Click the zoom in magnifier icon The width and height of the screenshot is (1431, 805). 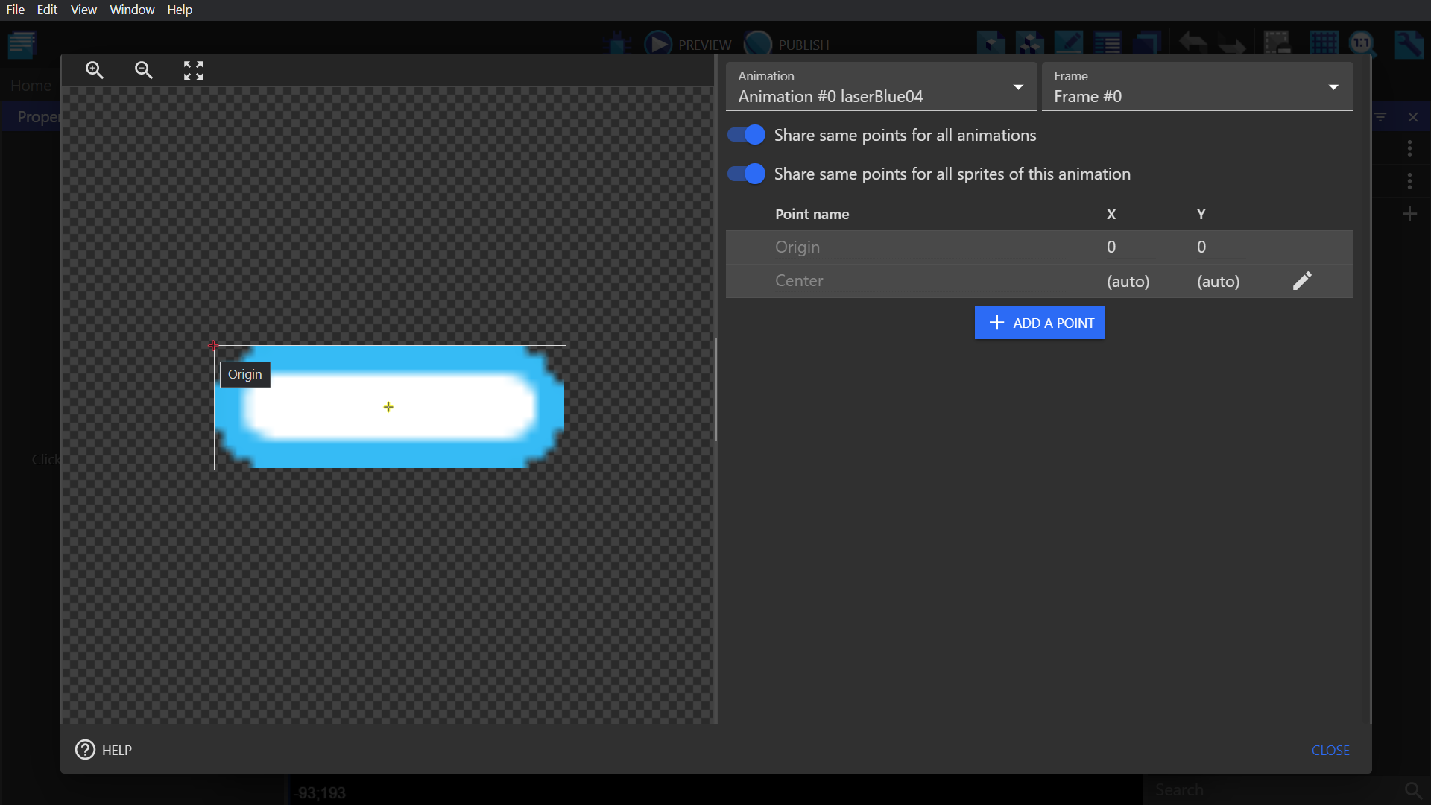[x=95, y=70]
